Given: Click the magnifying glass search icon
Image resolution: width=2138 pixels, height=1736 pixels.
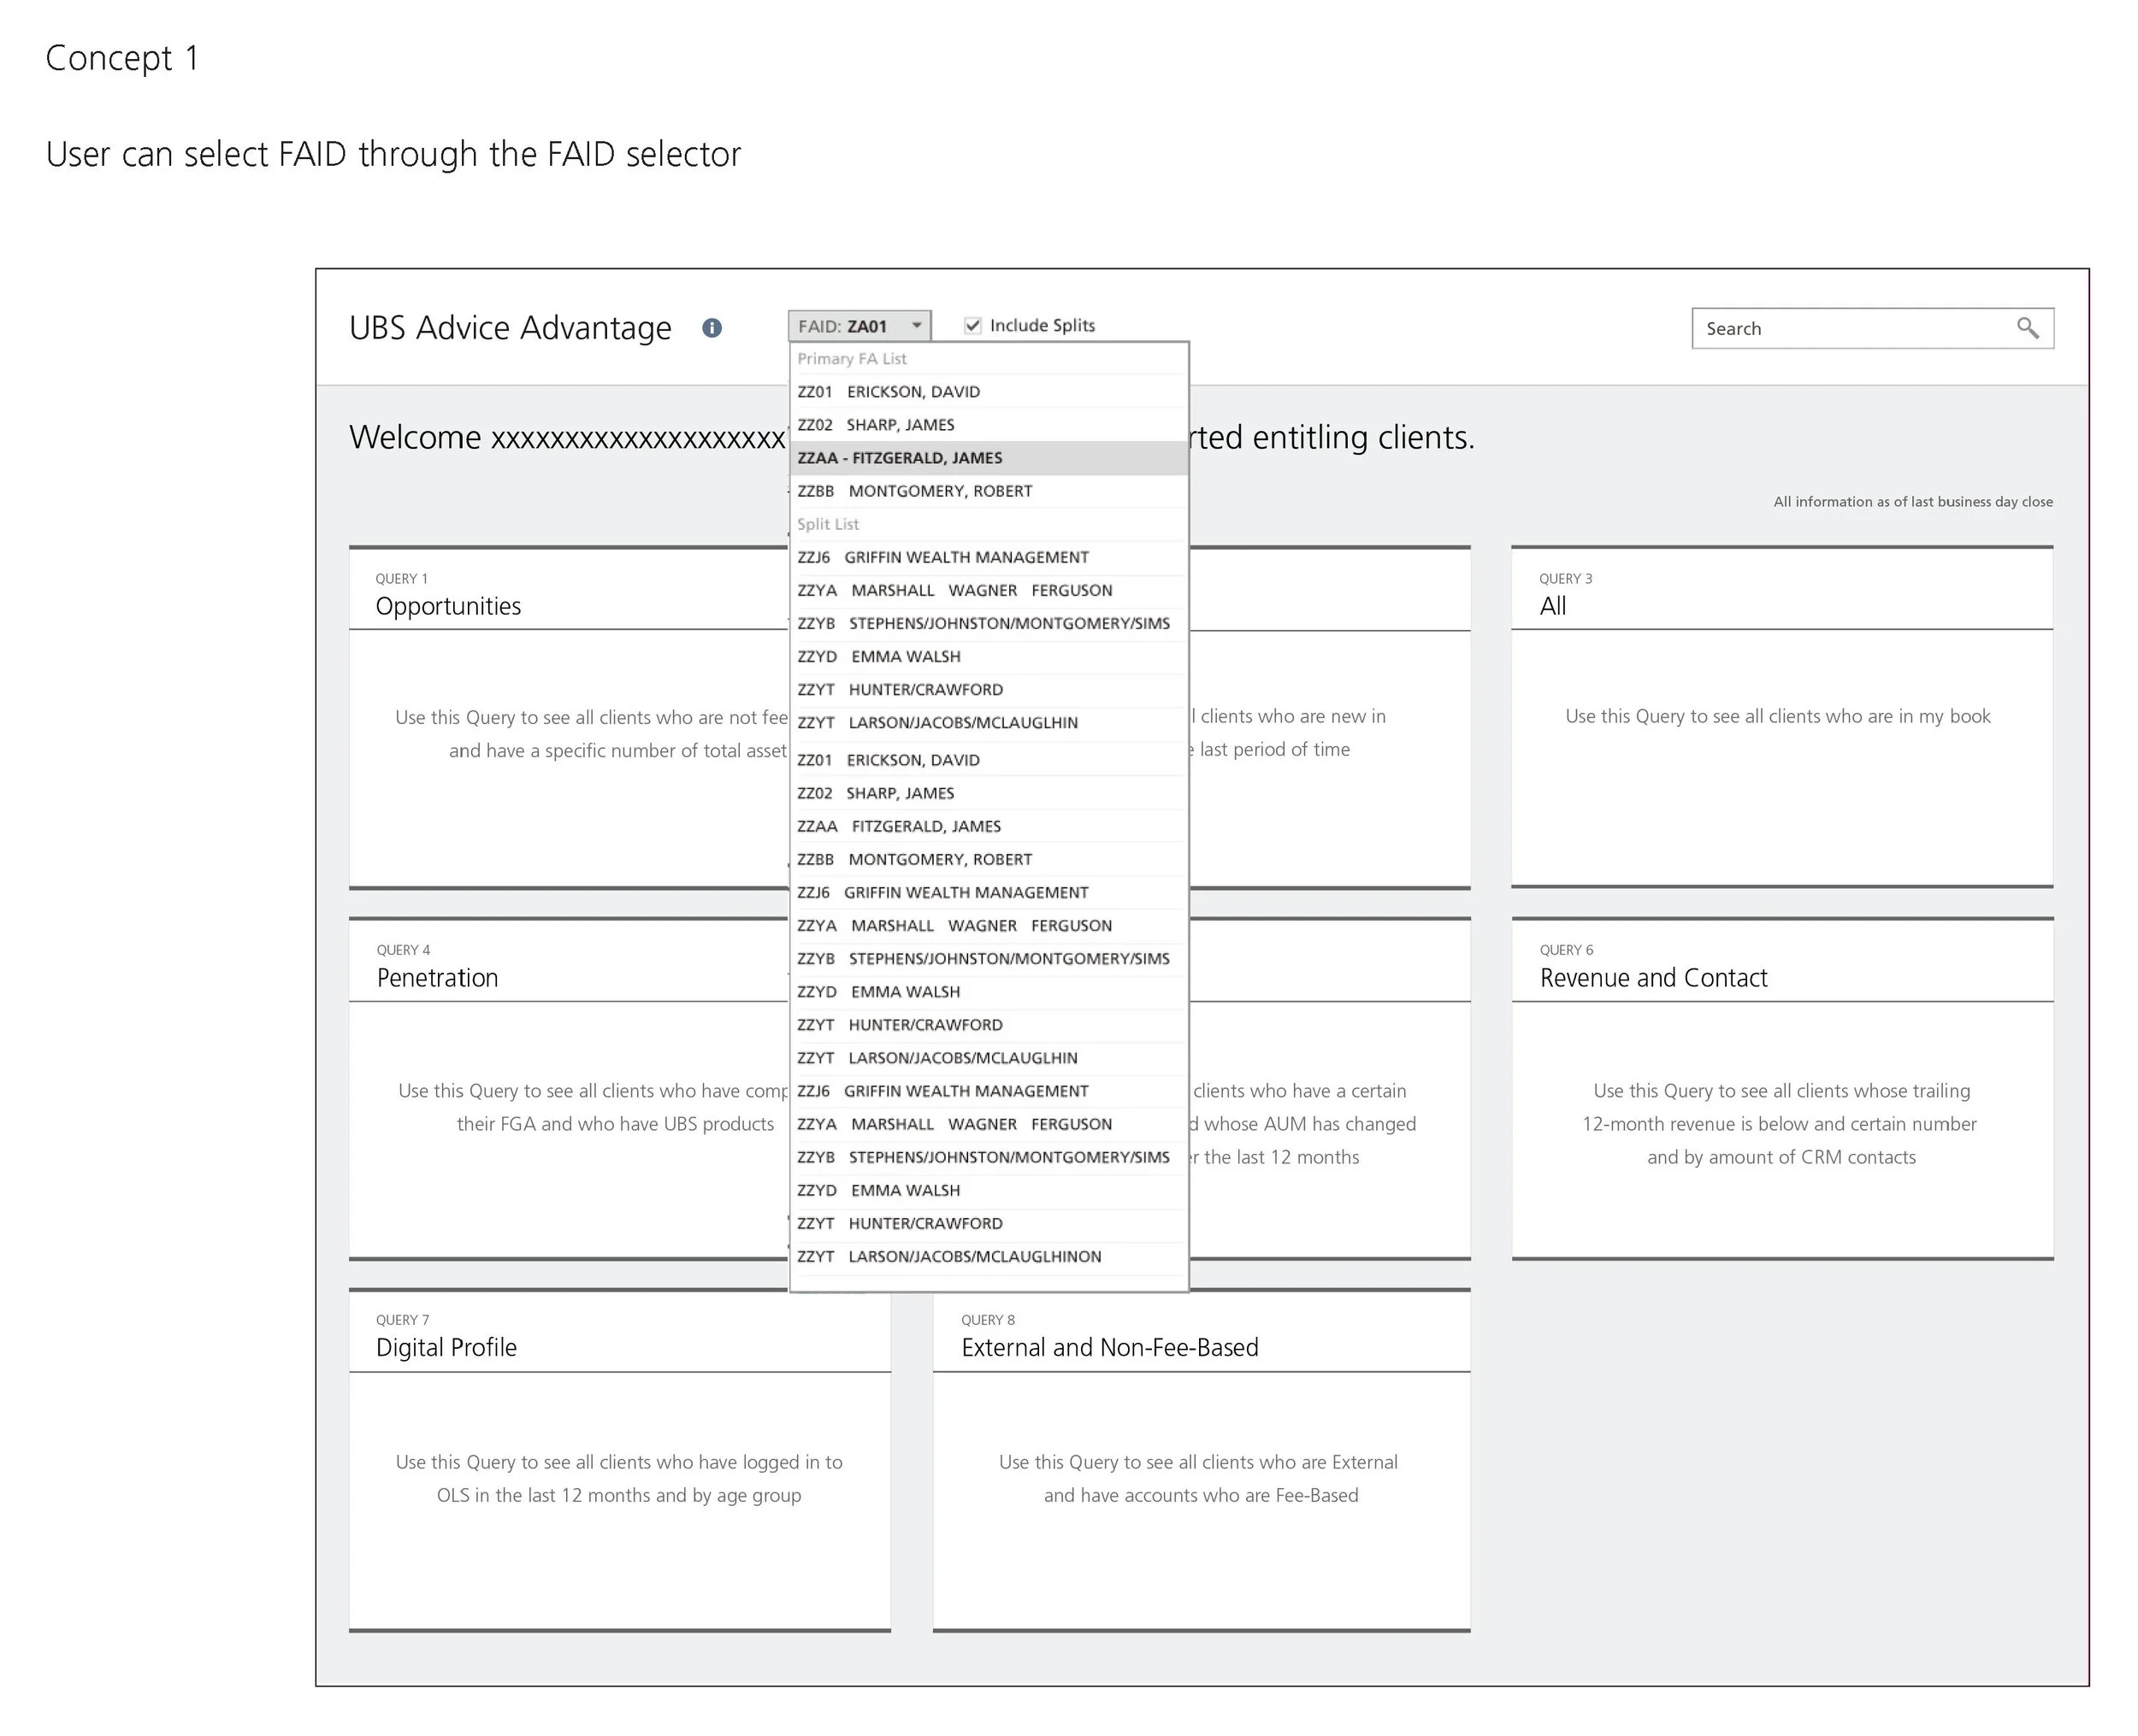Looking at the screenshot, I should point(2027,328).
